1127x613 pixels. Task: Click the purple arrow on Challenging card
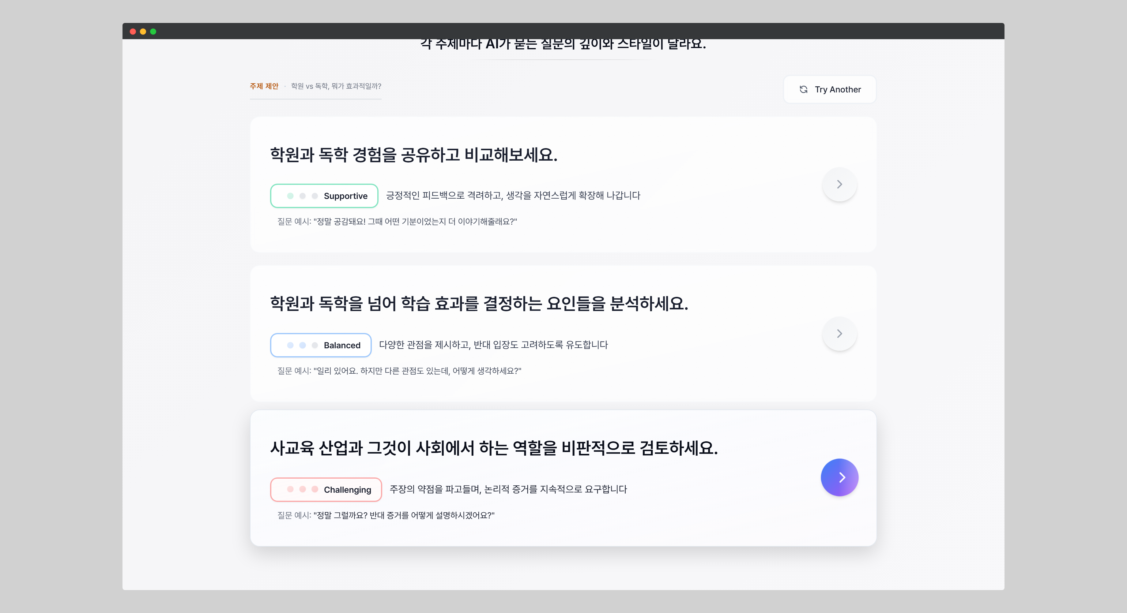[x=839, y=477]
